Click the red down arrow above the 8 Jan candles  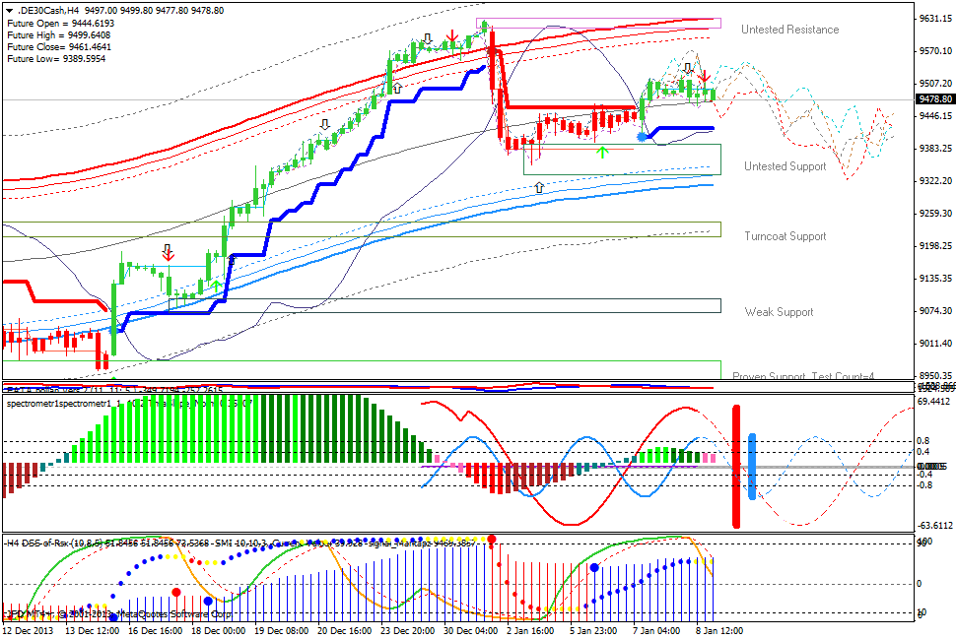click(x=705, y=78)
